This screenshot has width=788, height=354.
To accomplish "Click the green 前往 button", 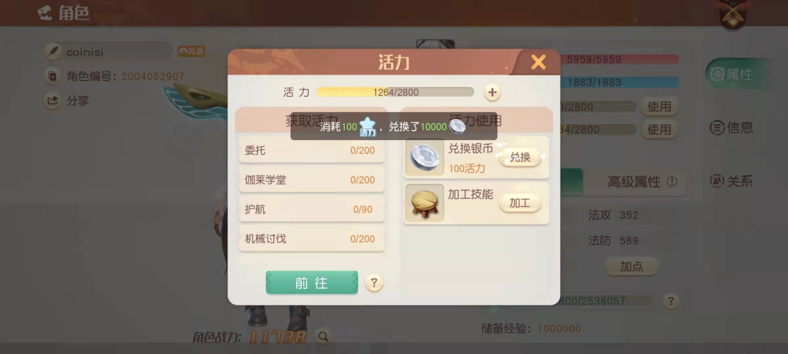I will click(312, 282).
